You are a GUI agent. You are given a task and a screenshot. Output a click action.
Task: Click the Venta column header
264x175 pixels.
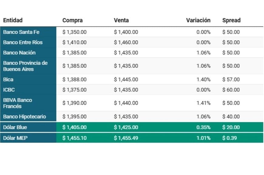121,21
